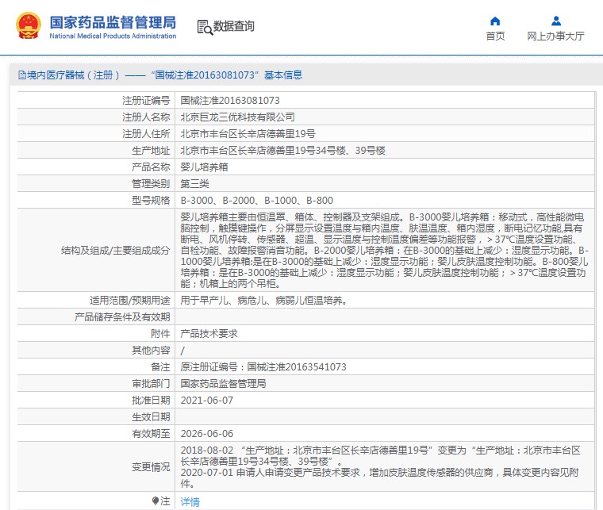Click the 首页 home icon

pos(495,21)
